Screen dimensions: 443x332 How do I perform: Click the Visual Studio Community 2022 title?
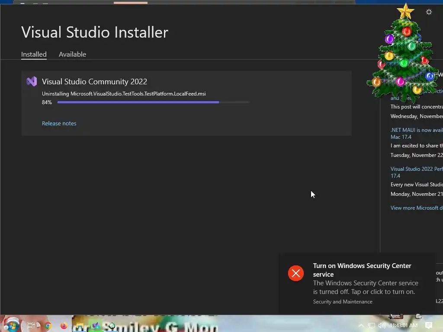[x=94, y=82]
